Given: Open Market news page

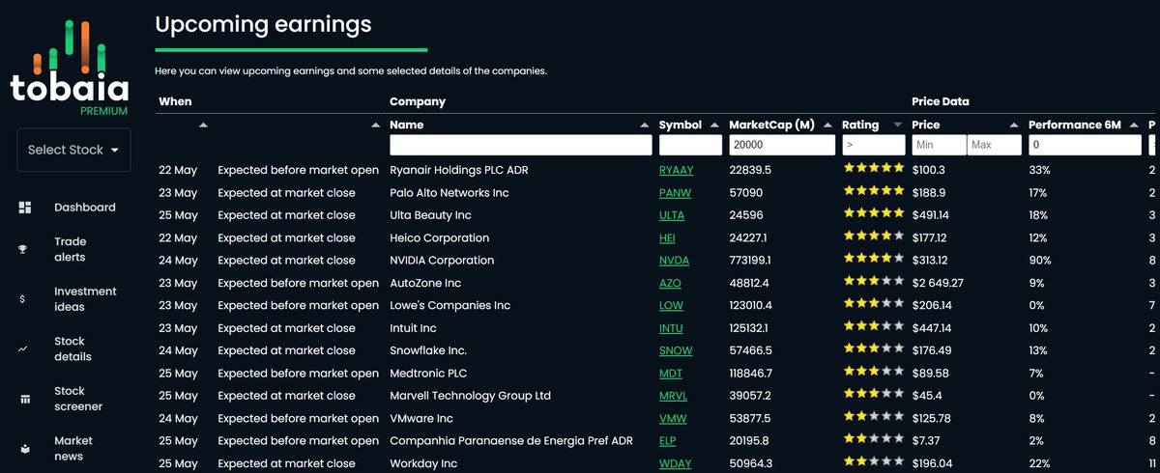Looking at the screenshot, I should [73, 449].
